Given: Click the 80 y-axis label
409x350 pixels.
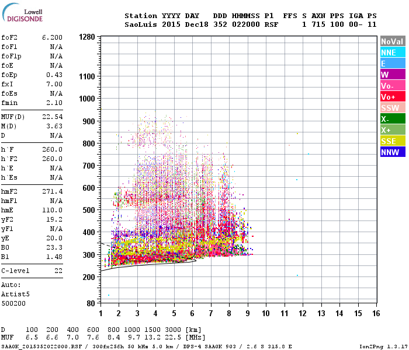Looking at the screenshot, I should [x=91, y=303].
